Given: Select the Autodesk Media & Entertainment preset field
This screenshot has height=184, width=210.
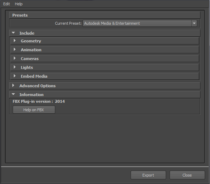Looking at the screenshot, I should pyautogui.click(x=137, y=23).
